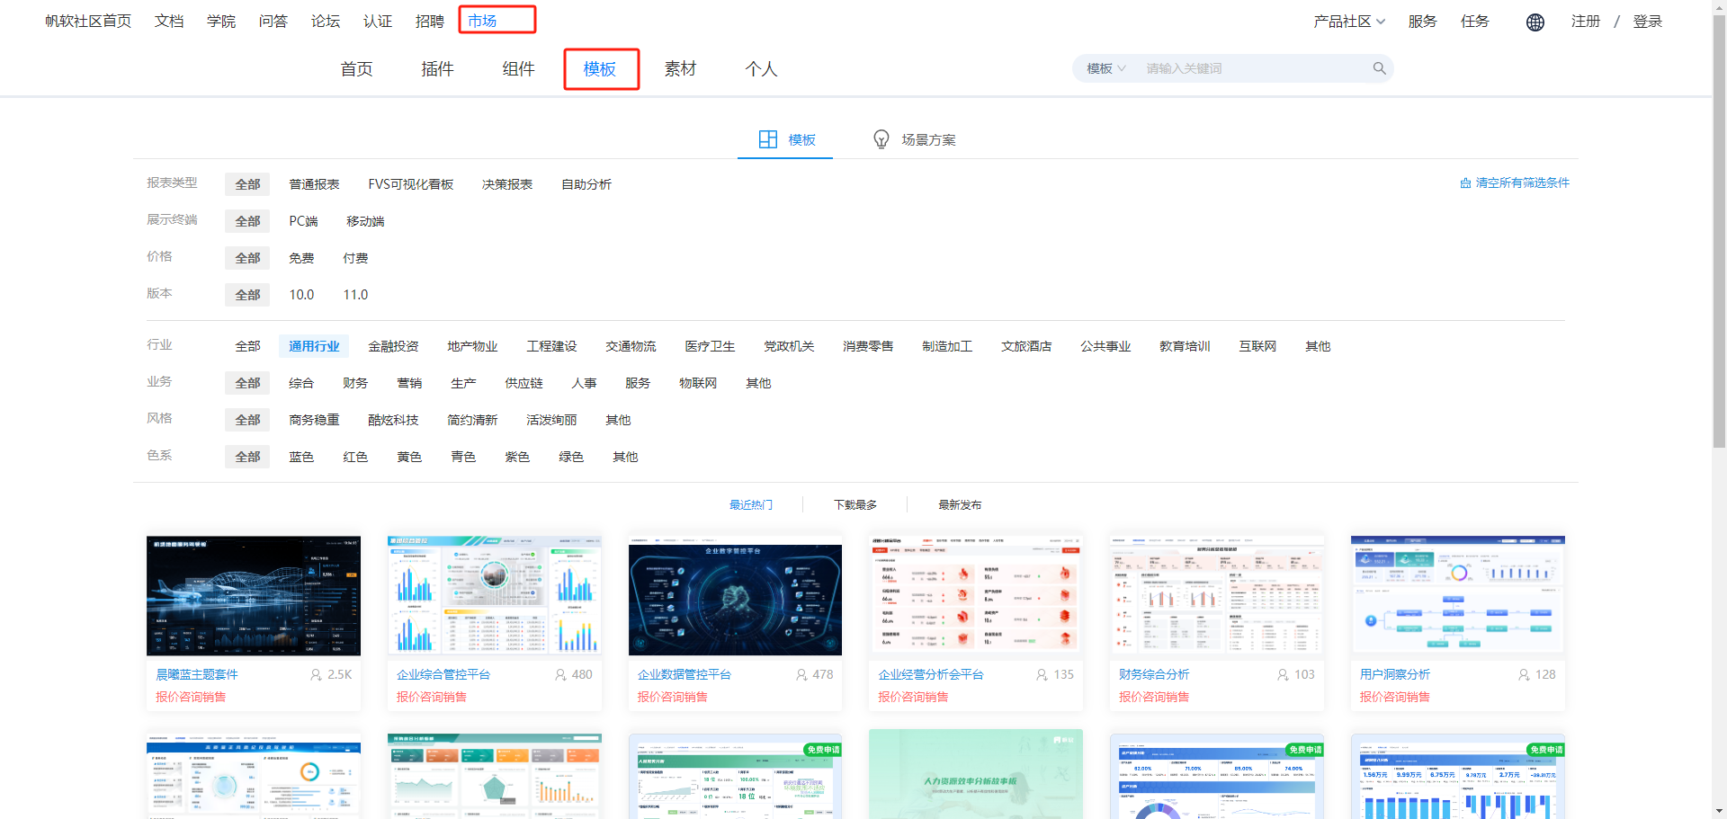Select 互联网 industry filter

click(x=1257, y=346)
